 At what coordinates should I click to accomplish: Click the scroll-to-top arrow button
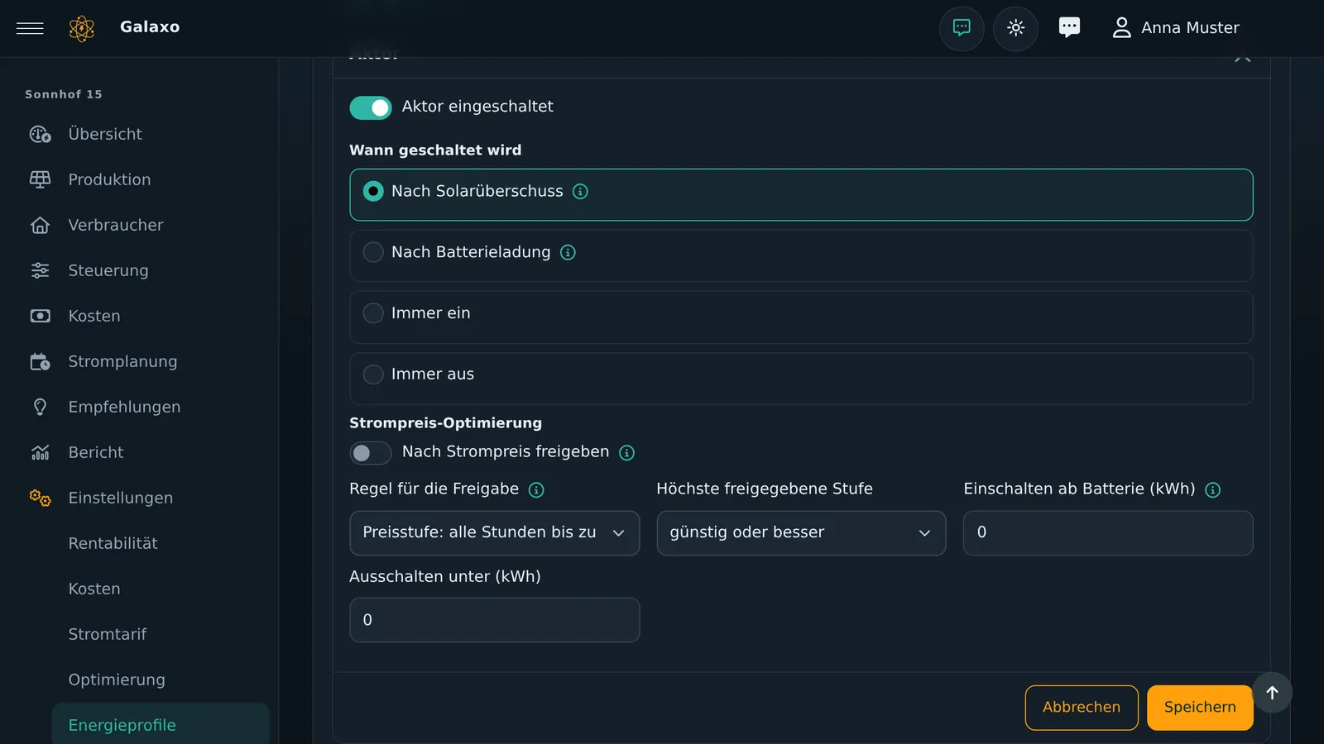point(1273,693)
